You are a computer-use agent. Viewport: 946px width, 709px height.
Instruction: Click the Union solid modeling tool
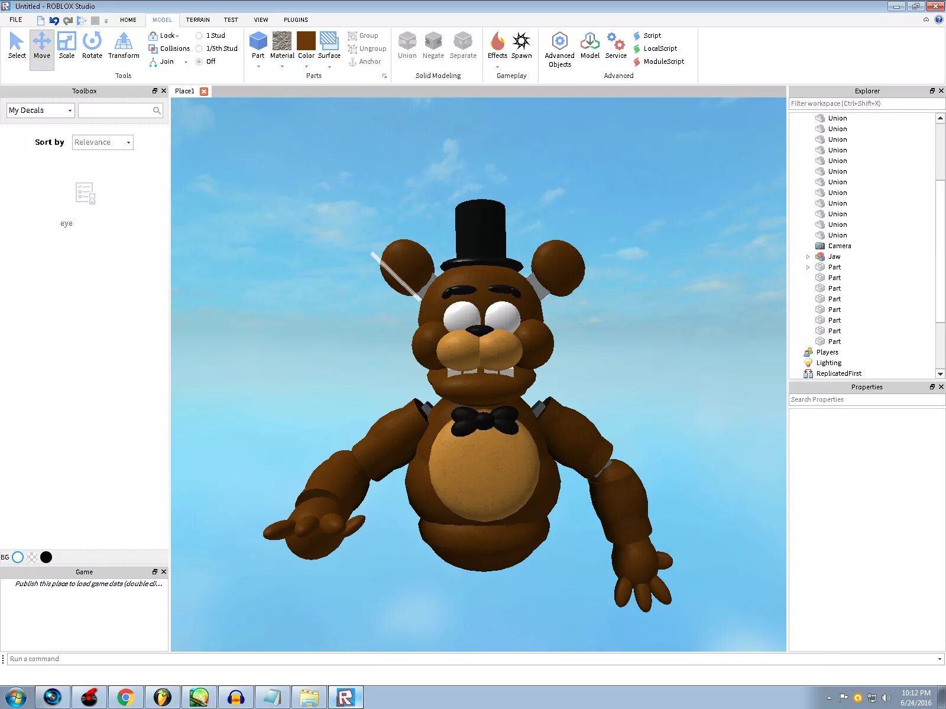(x=407, y=46)
